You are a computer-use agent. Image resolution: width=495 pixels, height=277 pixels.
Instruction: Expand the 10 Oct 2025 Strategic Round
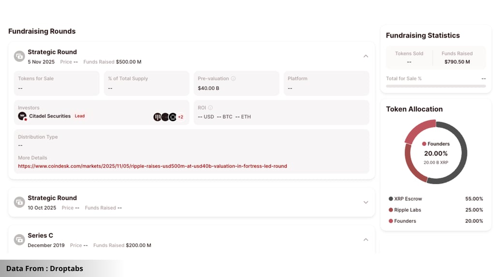[x=365, y=203]
